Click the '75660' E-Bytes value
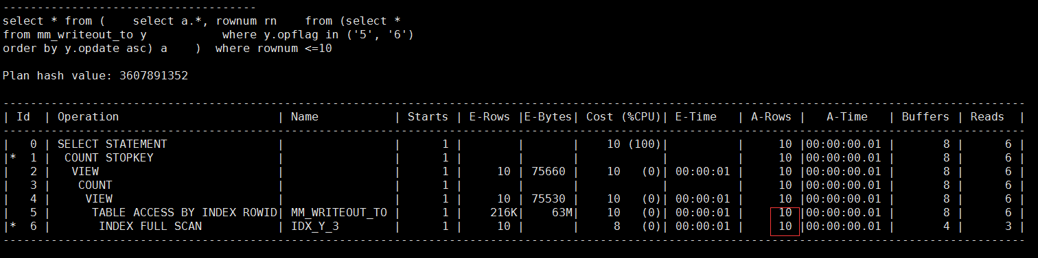 click(548, 172)
